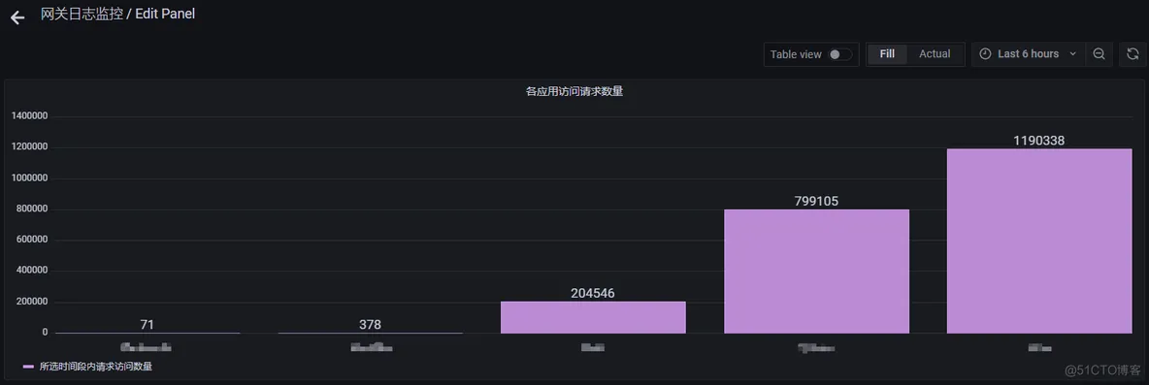Viewport: 1149px width, 385px height.
Task: Click the y-axis label 600000
Action: pyautogui.click(x=32, y=241)
